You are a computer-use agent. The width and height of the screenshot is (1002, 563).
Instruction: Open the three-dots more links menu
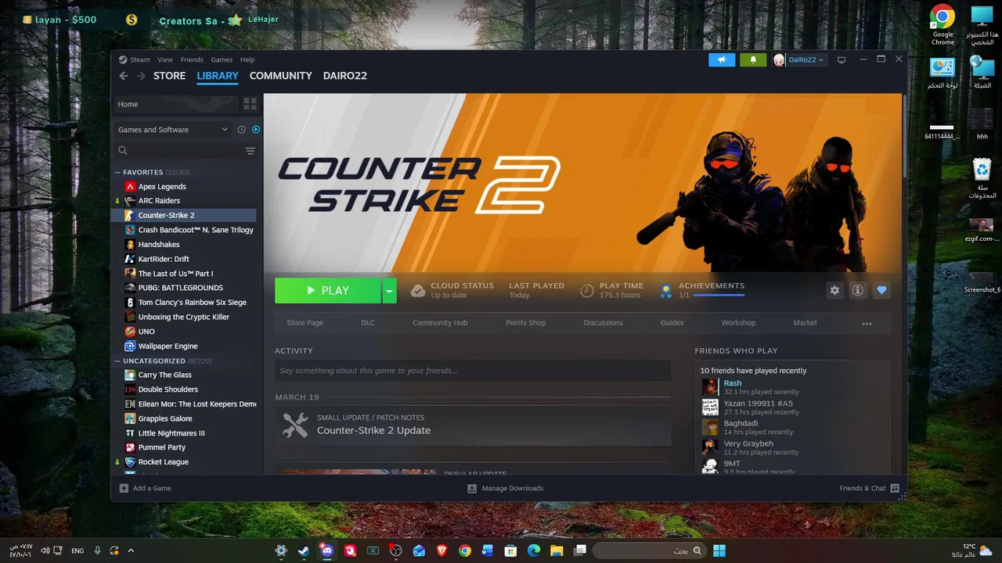[867, 323]
